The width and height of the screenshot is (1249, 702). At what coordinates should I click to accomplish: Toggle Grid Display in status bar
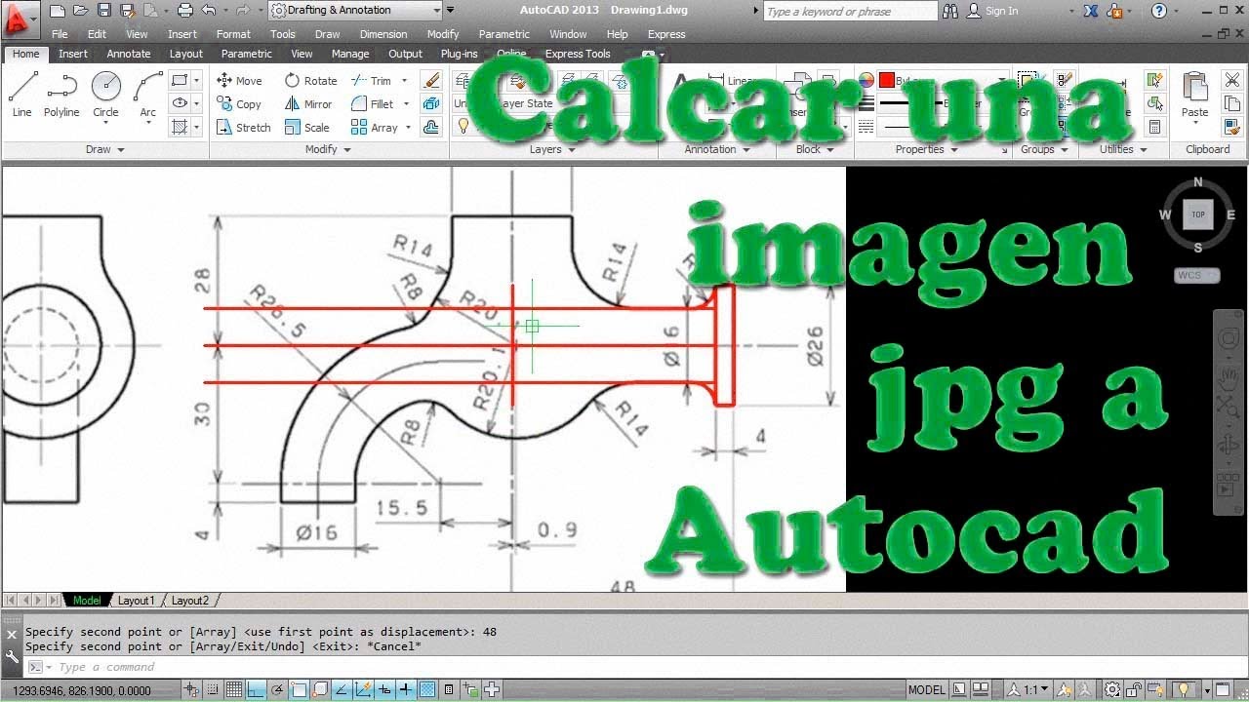[x=233, y=690]
